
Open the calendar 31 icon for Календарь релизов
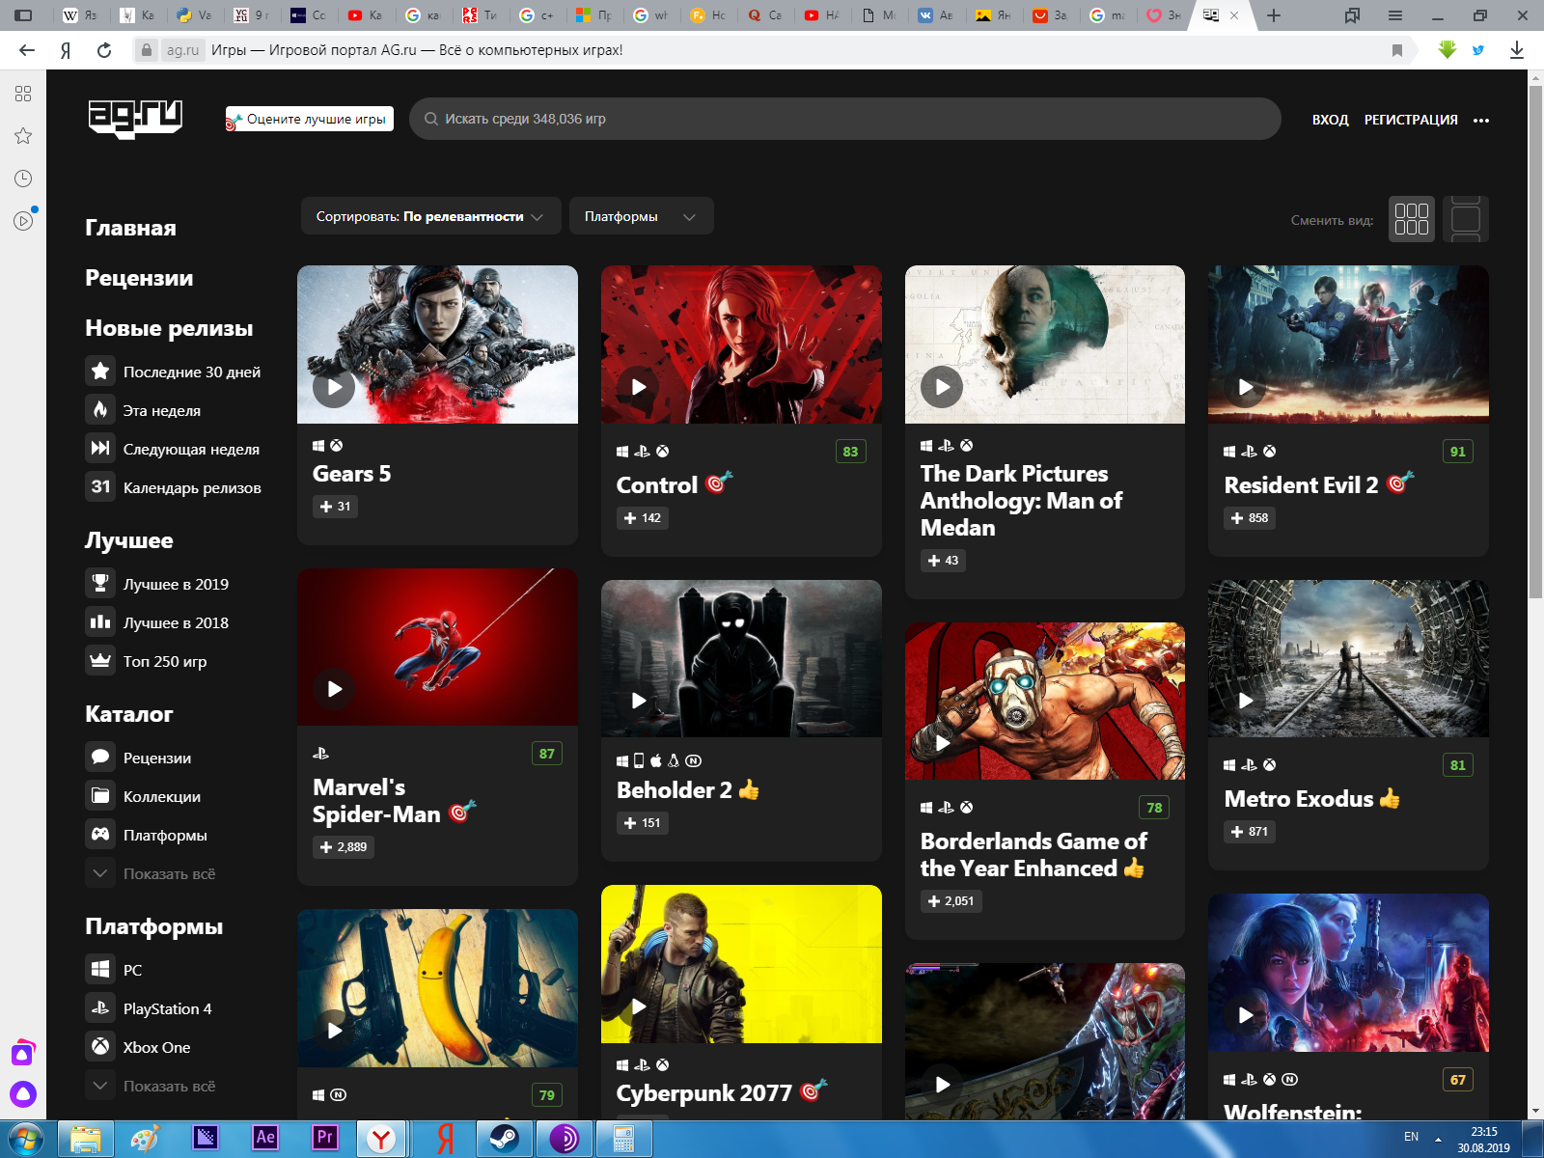(x=100, y=486)
